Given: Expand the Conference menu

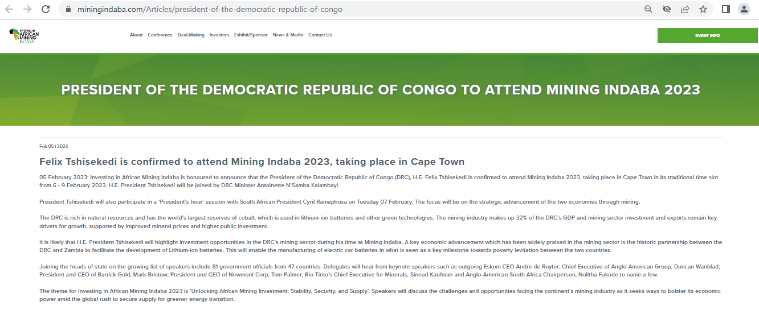Looking at the screenshot, I should tap(160, 35).
